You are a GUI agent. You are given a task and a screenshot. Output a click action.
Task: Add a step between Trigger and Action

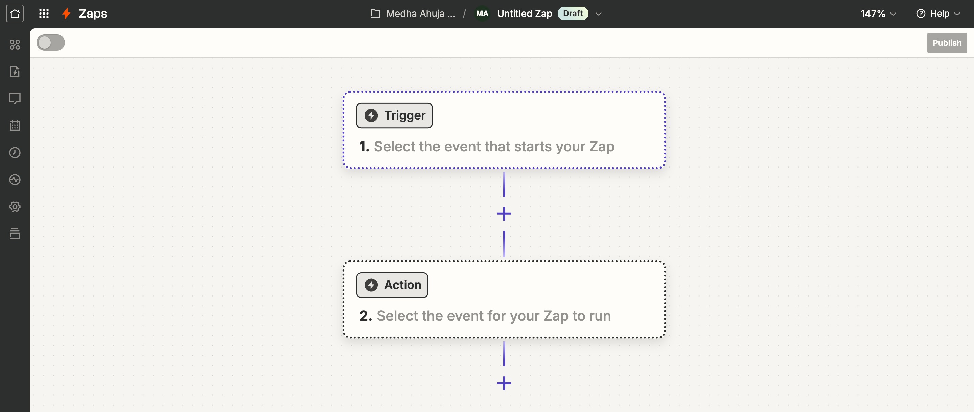pyautogui.click(x=504, y=214)
